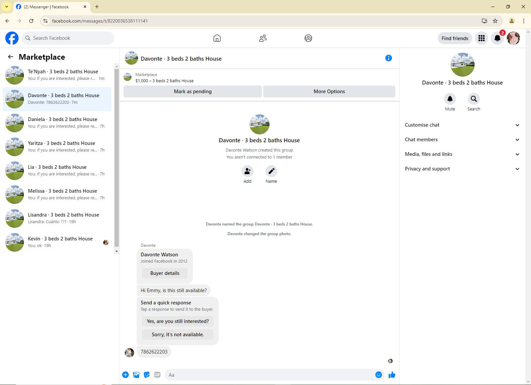Open more actions plus icon in composer
Image resolution: width=531 pixels, height=385 pixels.
click(x=125, y=375)
